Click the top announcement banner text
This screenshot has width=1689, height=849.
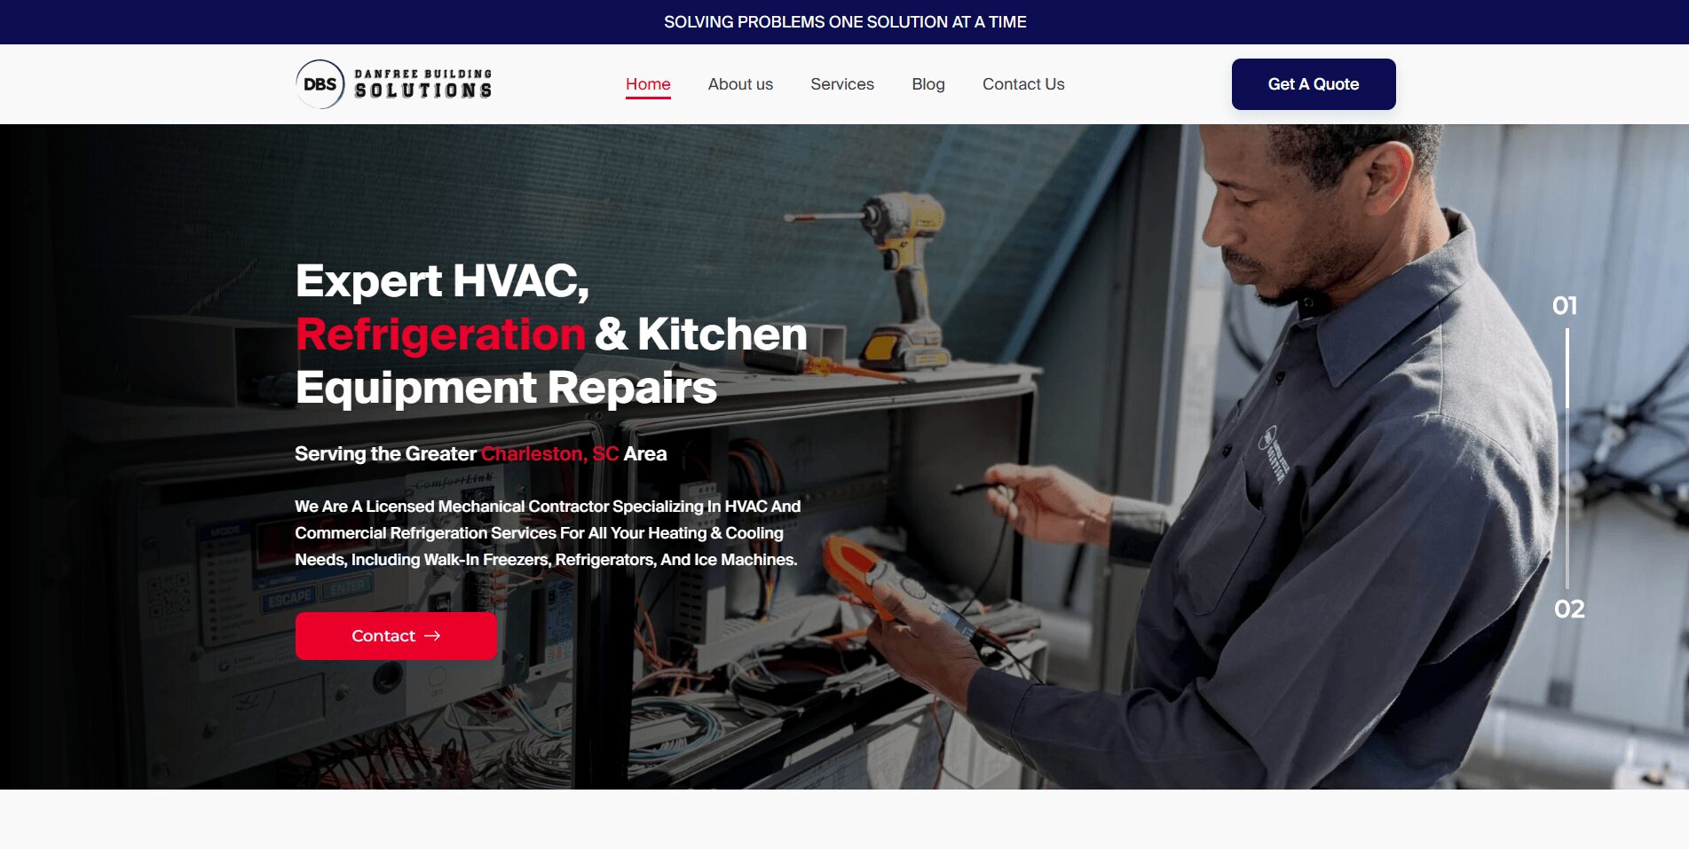(x=845, y=22)
